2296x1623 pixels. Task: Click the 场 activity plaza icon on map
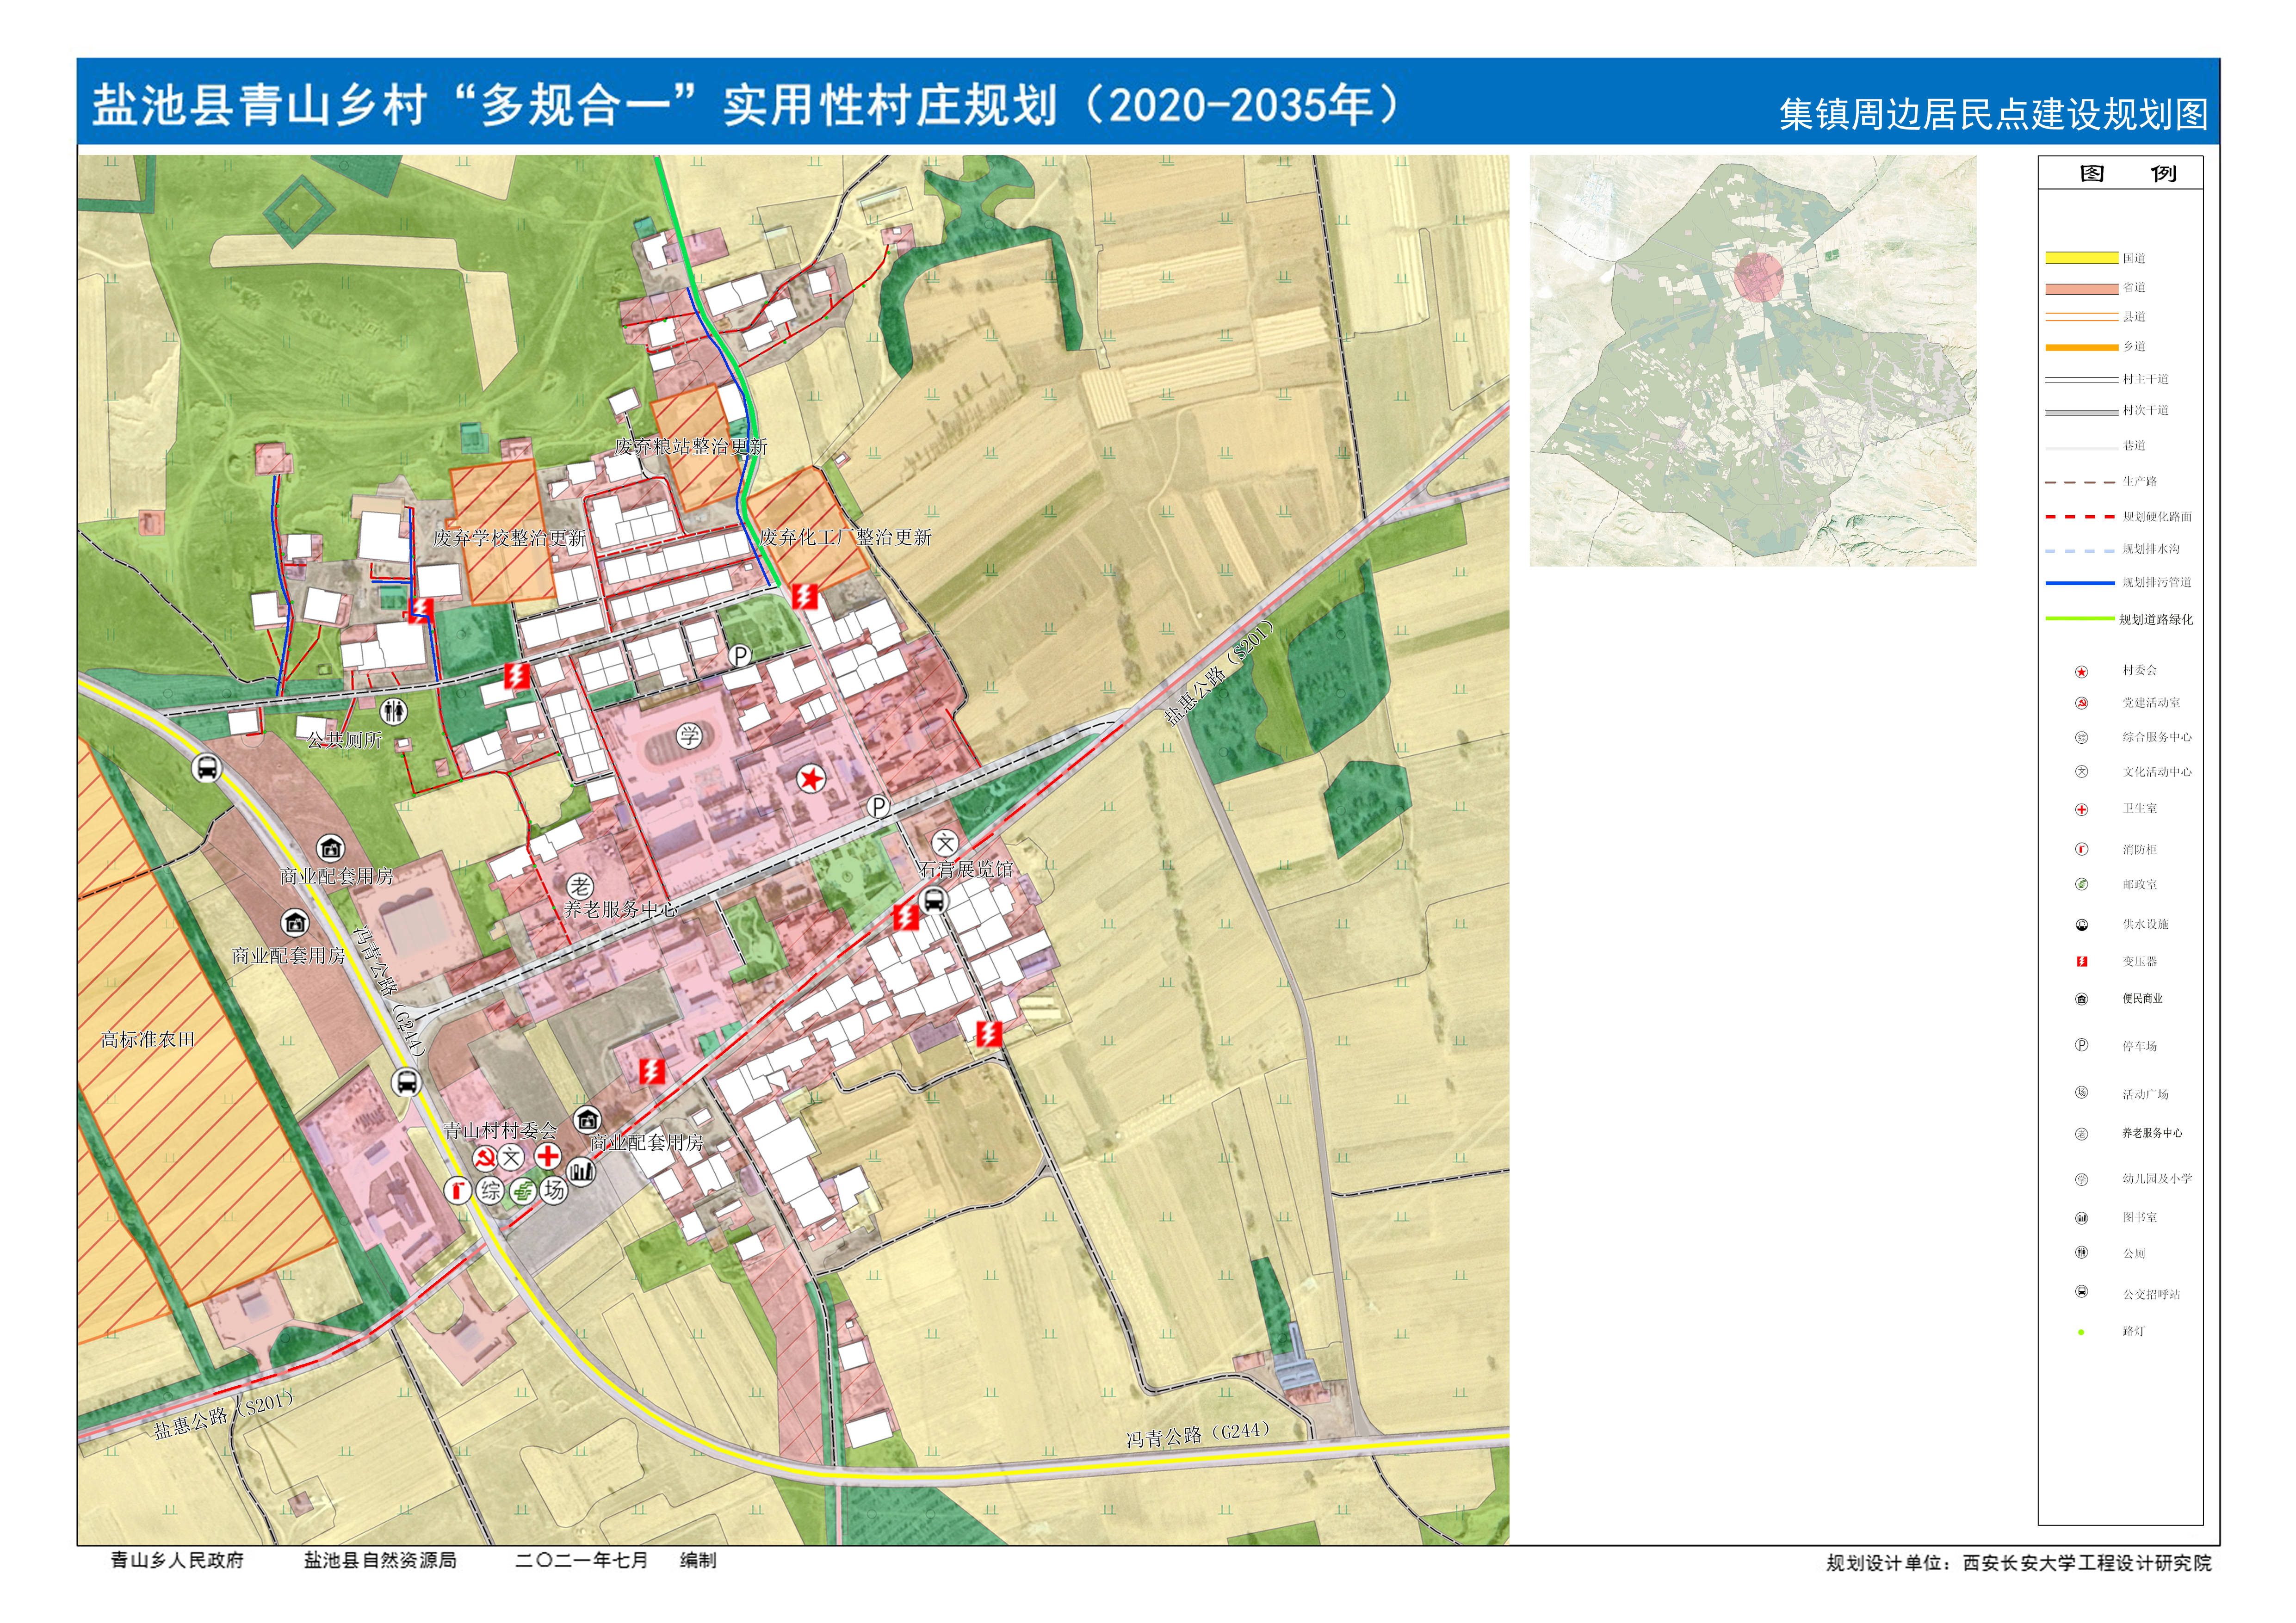(554, 1190)
